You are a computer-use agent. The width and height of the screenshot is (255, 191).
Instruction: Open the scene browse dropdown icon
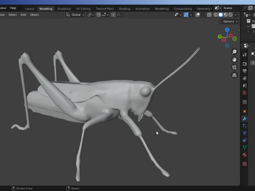tap(218, 8)
